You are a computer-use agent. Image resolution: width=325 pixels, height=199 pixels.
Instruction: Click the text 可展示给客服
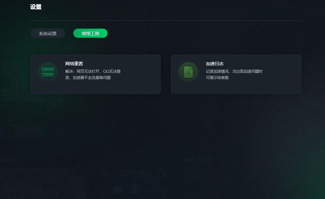[x=217, y=78]
